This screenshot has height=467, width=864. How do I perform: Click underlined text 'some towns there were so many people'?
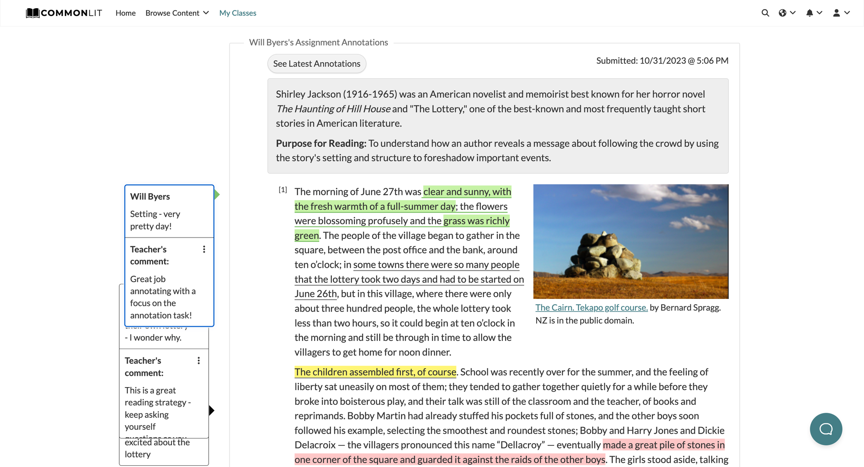tap(436, 265)
